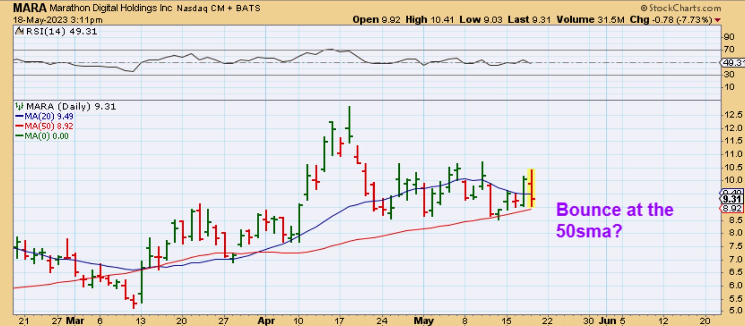The width and height of the screenshot is (745, 326).
Task: Click the May month label on date axis
Action: coord(424,321)
